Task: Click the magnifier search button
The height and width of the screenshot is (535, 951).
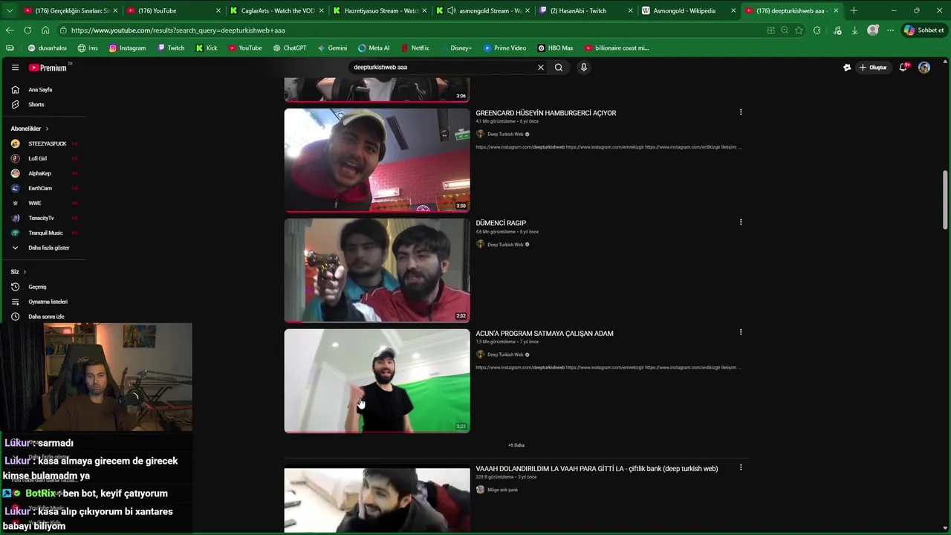Action: tap(559, 68)
